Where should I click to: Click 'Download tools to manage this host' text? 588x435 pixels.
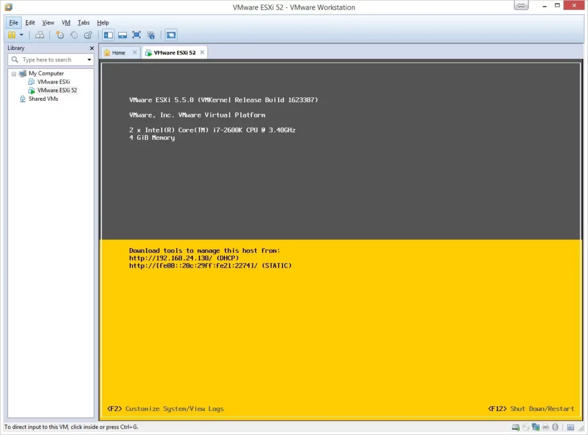(204, 251)
